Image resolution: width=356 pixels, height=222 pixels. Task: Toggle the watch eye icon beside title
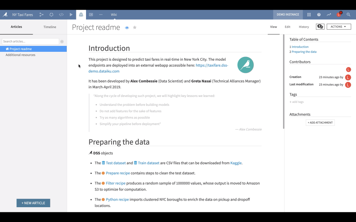[127, 28]
